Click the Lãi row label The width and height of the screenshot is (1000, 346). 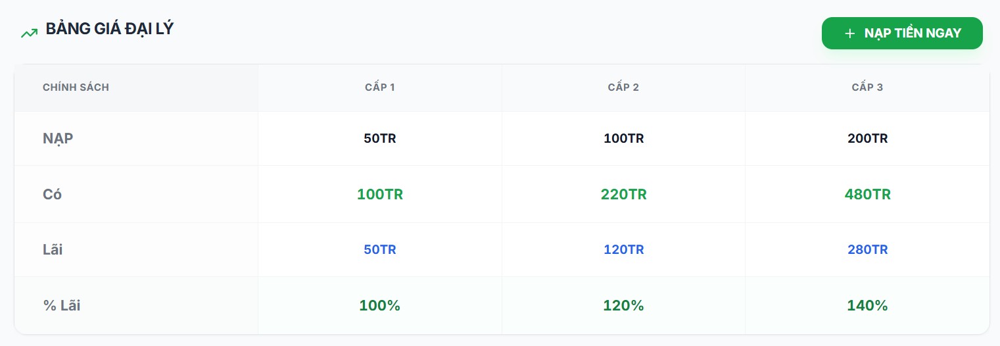(x=53, y=250)
